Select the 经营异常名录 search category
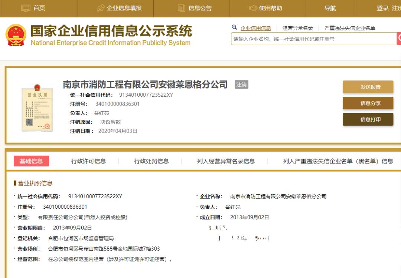 pyautogui.click(x=297, y=28)
